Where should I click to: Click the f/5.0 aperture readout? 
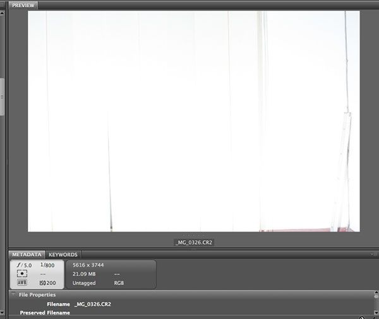pos(23,265)
